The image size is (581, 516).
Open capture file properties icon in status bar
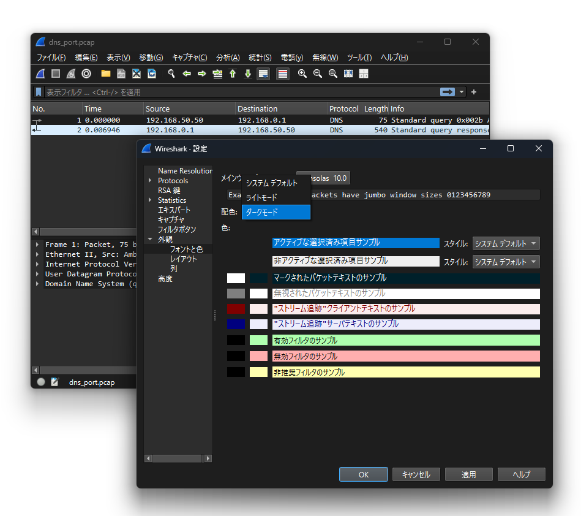(54, 382)
